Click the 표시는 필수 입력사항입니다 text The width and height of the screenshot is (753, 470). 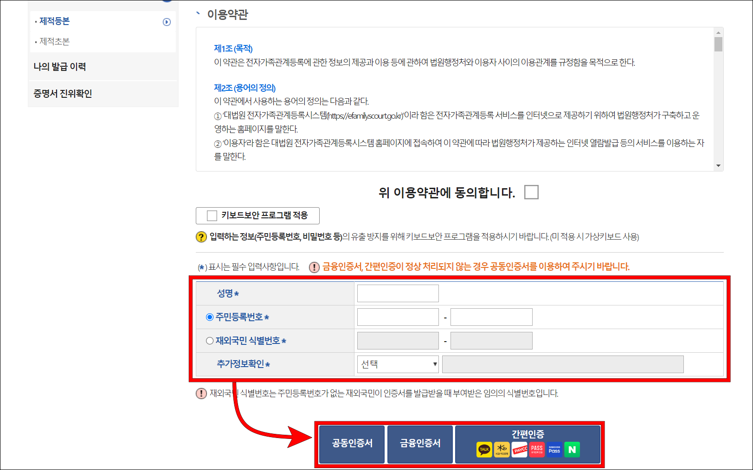coord(254,267)
